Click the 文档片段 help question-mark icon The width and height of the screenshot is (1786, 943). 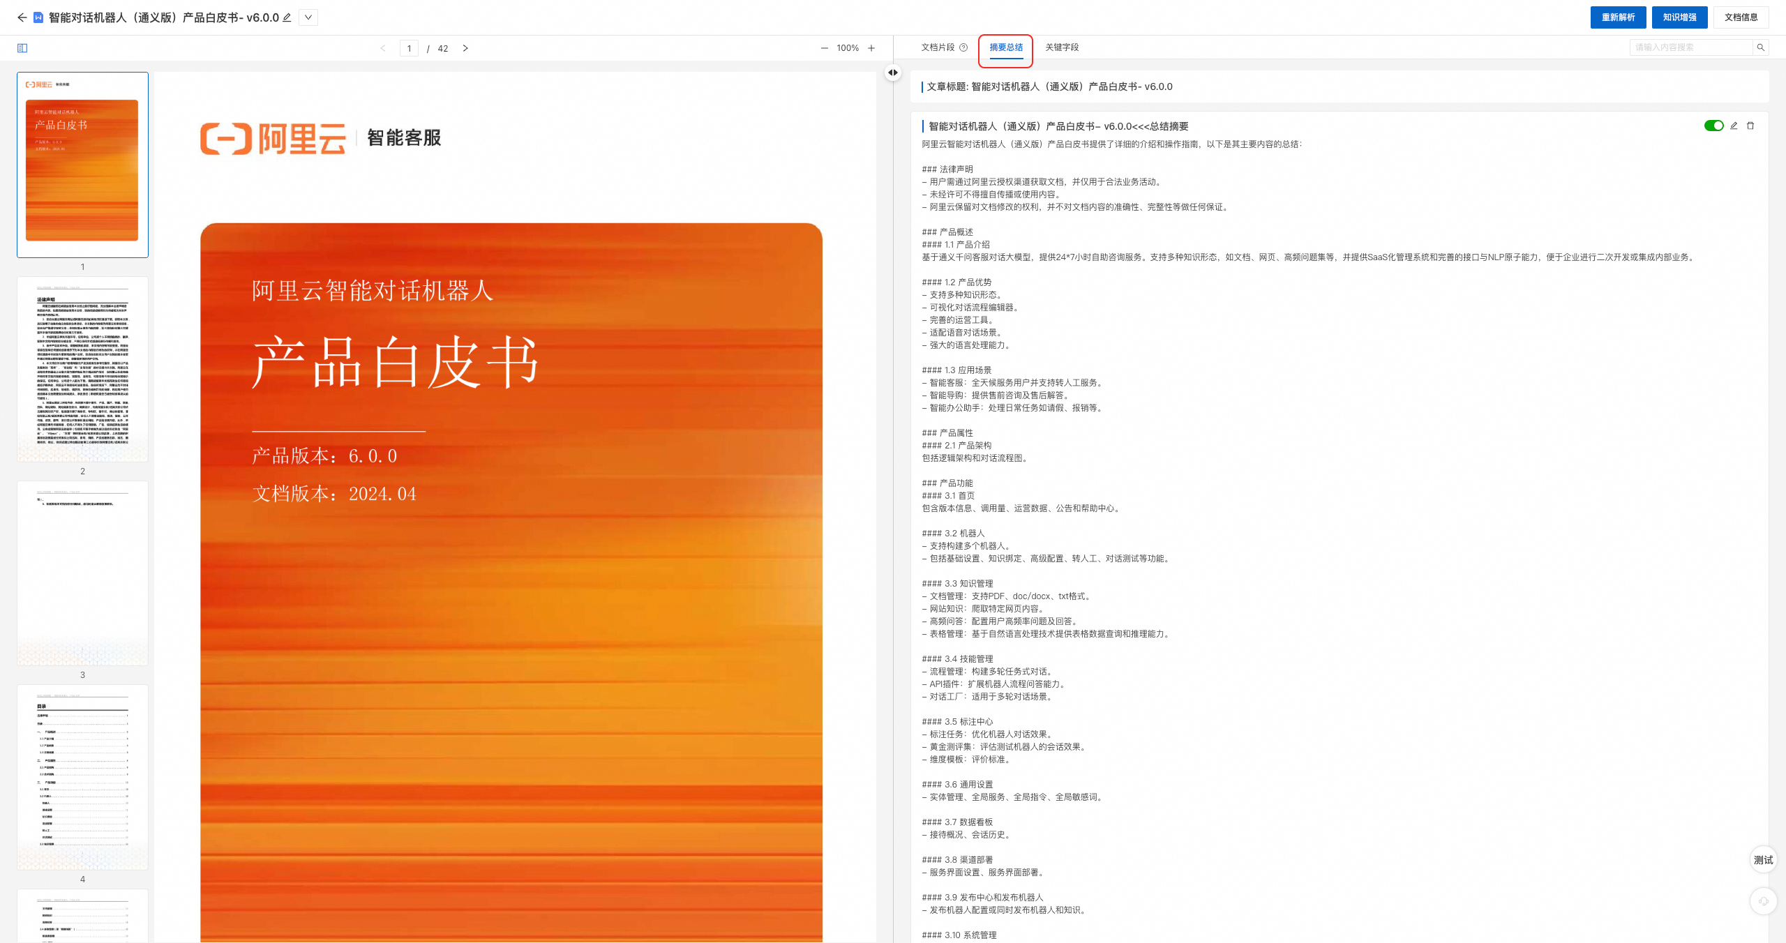963,47
